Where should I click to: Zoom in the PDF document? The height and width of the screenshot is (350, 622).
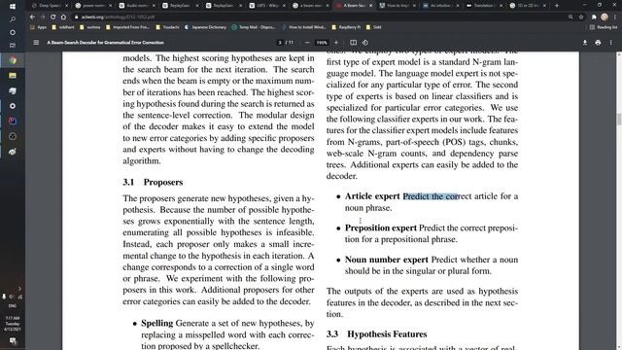336,43
